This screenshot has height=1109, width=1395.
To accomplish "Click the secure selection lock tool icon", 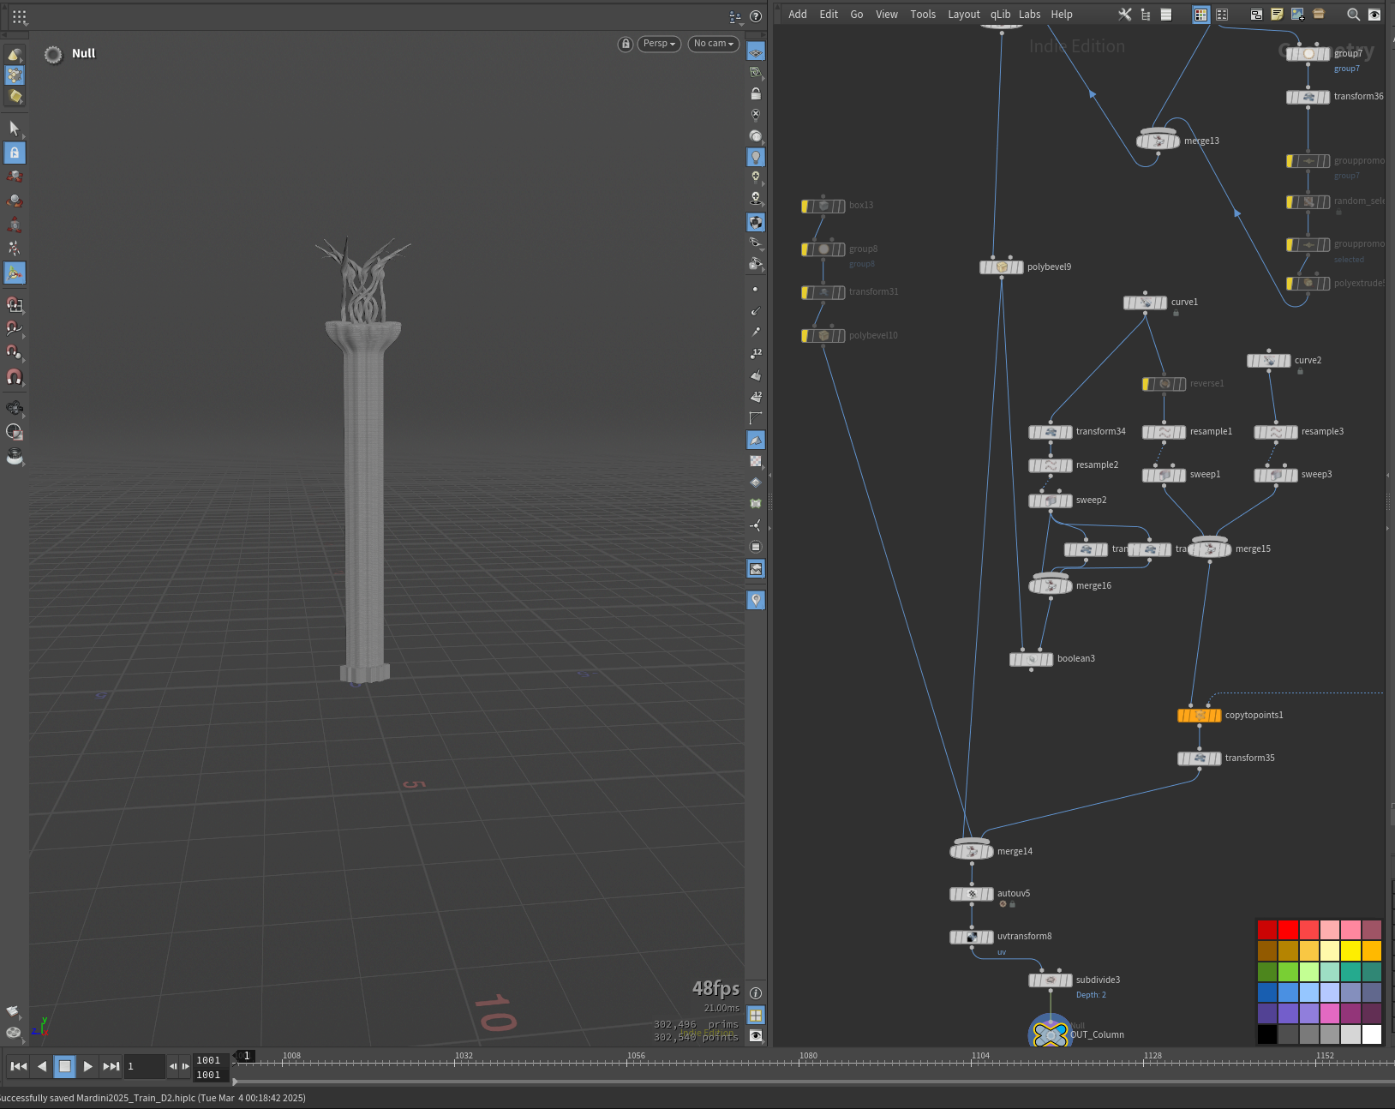I will pos(15,153).
